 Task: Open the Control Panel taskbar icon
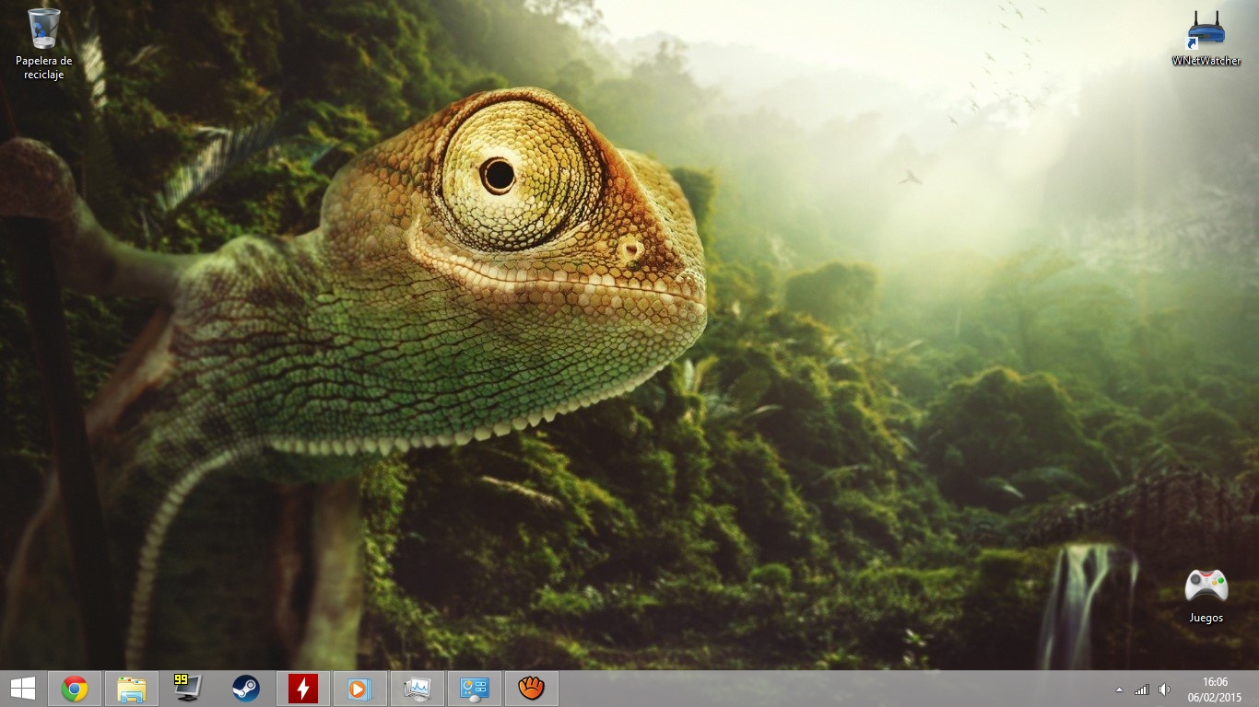pos(474,689)
